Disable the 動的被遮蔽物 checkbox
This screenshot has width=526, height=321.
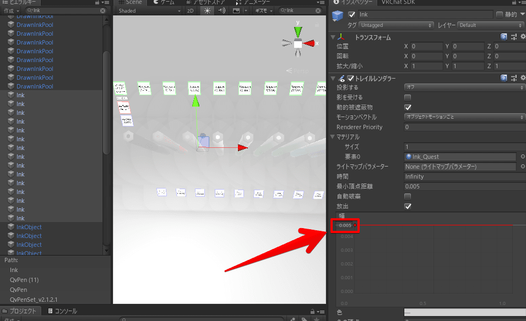click(408, 107)
